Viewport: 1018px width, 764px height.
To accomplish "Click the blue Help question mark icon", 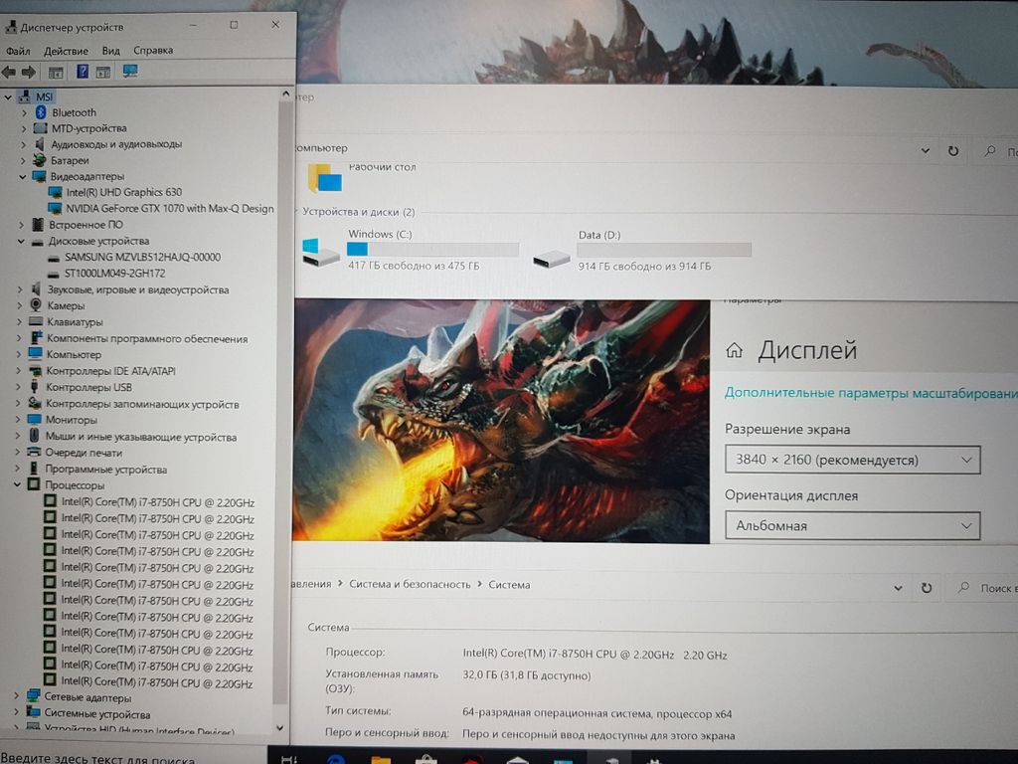I will tap(83, 72).
